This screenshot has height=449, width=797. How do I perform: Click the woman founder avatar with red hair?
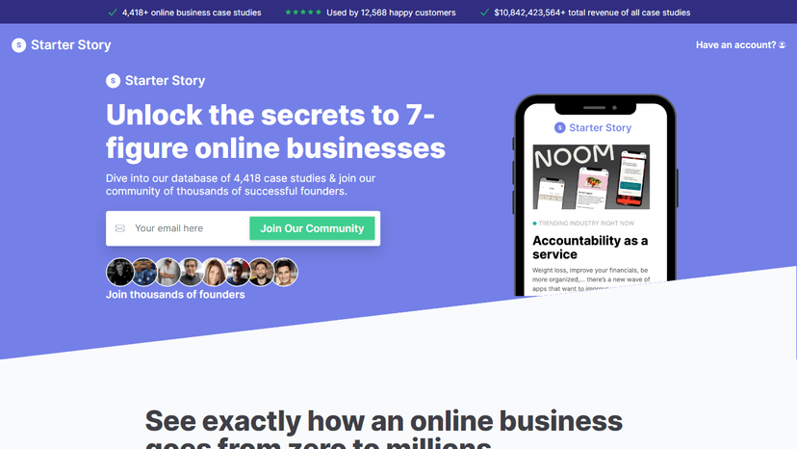pyautogui.click(x=214, y=272)
